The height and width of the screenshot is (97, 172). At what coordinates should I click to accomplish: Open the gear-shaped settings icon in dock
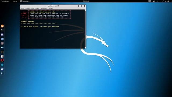[x=2, y=43]
